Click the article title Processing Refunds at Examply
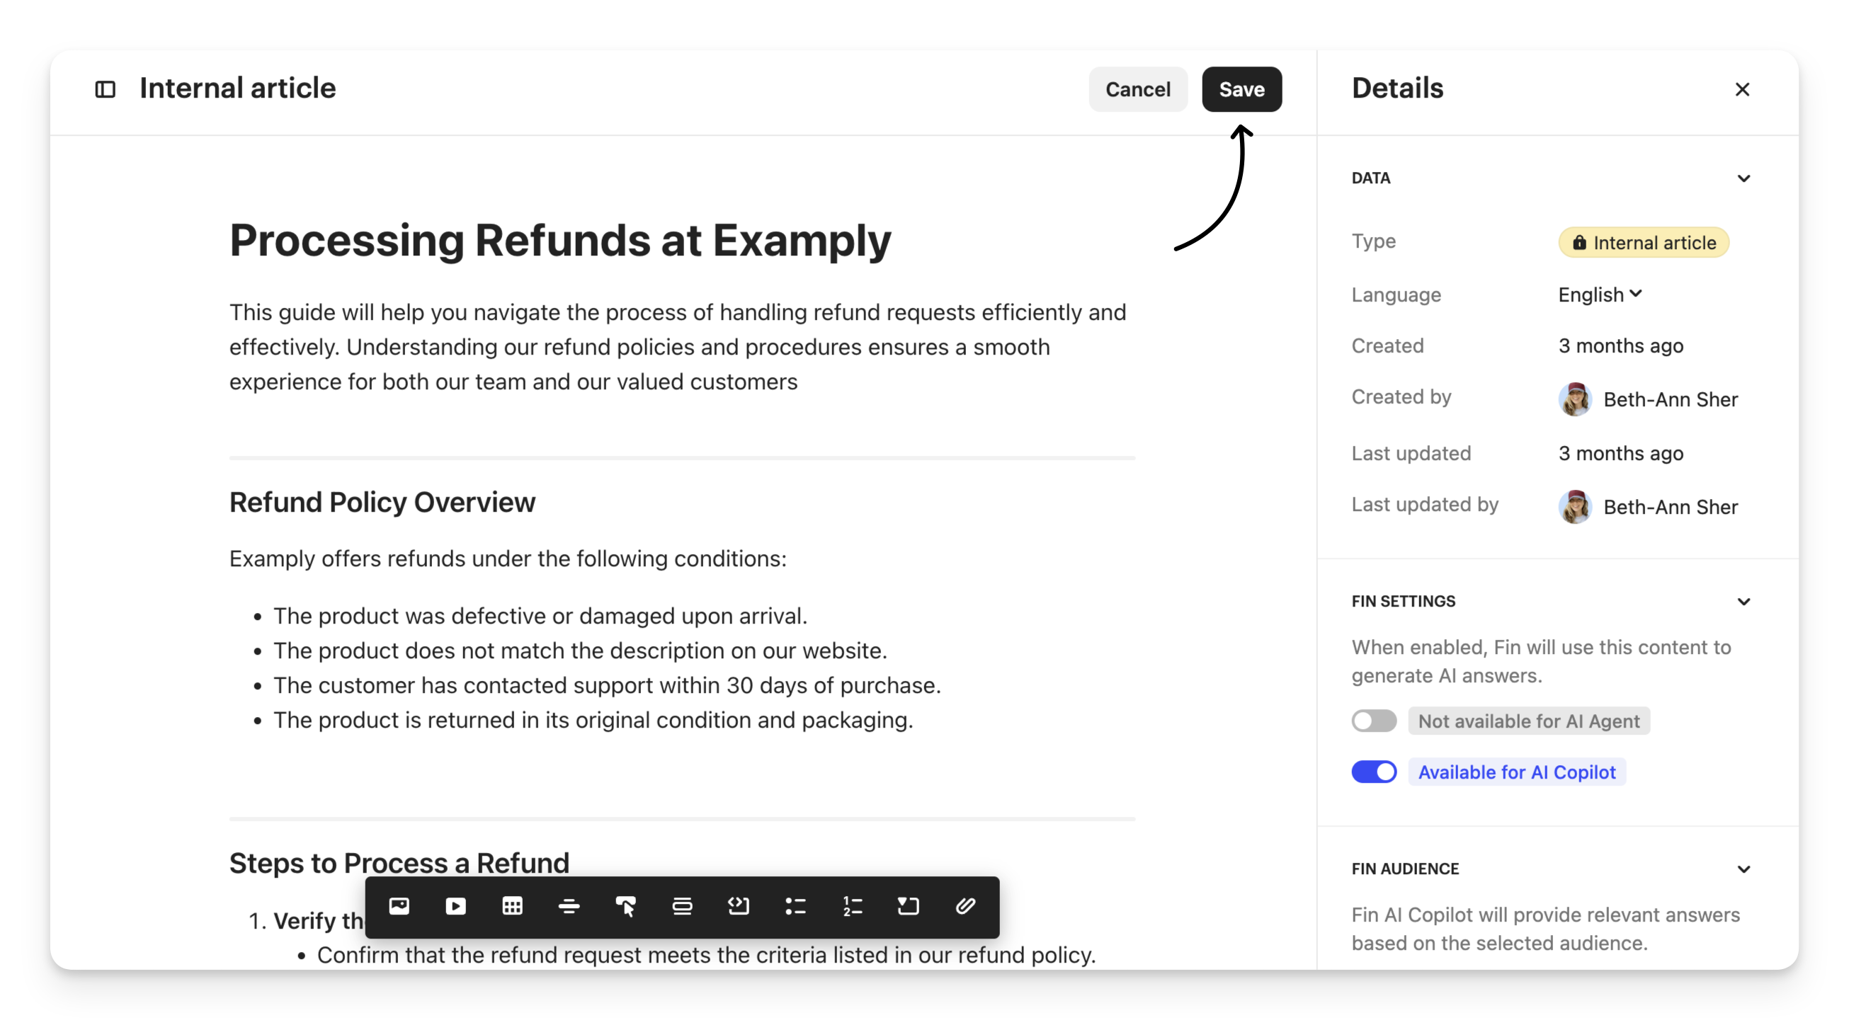 pos(560,240)
